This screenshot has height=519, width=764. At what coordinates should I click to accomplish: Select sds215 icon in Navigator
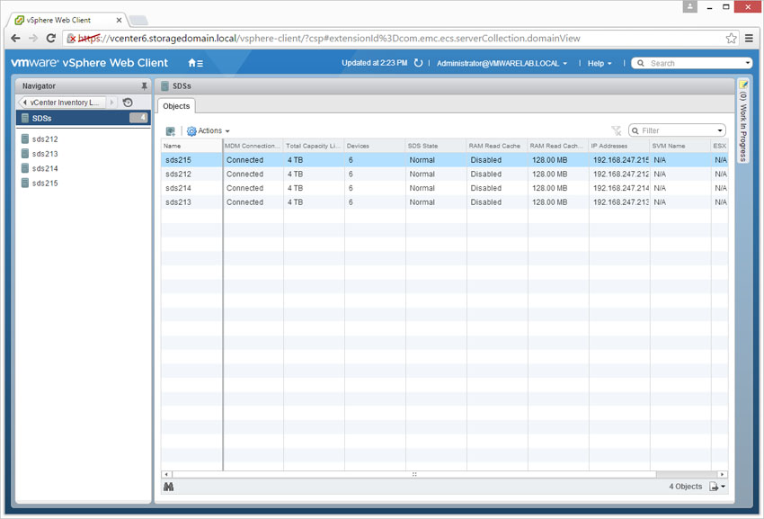pos(25,183)
